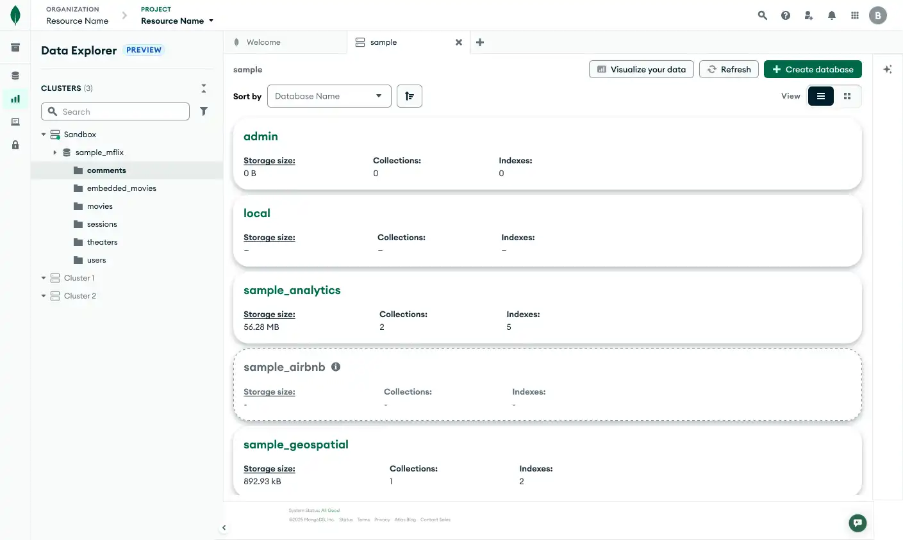Switch to grid view layout
The image size is (903, 540).
(x=847, y=95)
